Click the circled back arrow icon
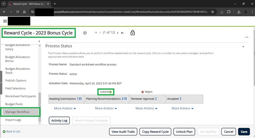This screenshot has height=138, width=255. [85, 33]
